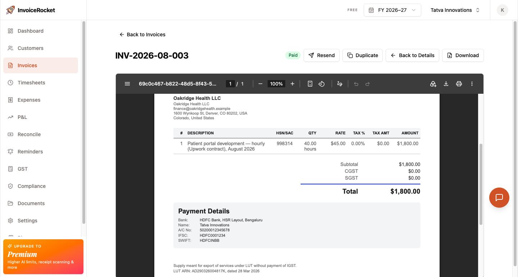Toggle the PDF viewer sidebar menu icon
This screenshot has width=518, height=277.
pyautogui.click(x=127, y=84)
